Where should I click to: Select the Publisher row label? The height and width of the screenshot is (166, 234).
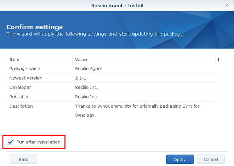coord(19,97)
